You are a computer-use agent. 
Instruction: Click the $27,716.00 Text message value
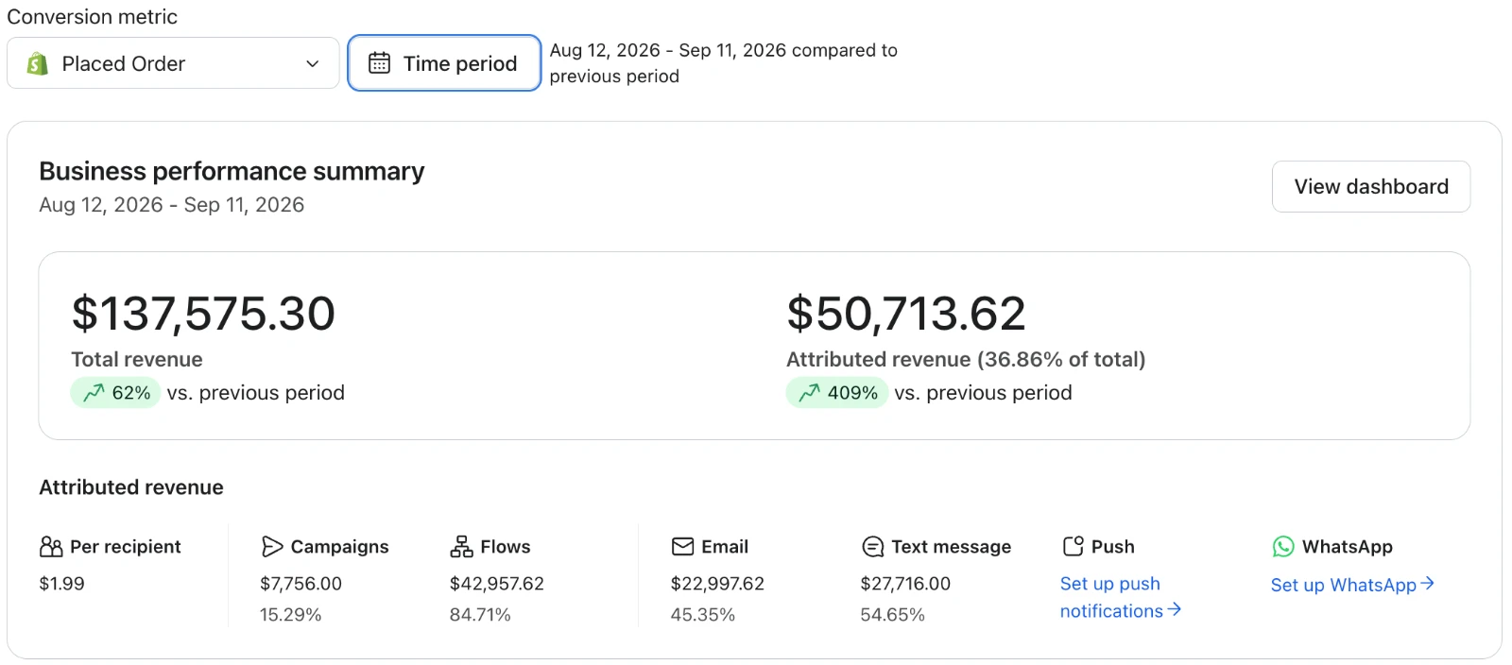pos(905,584)
